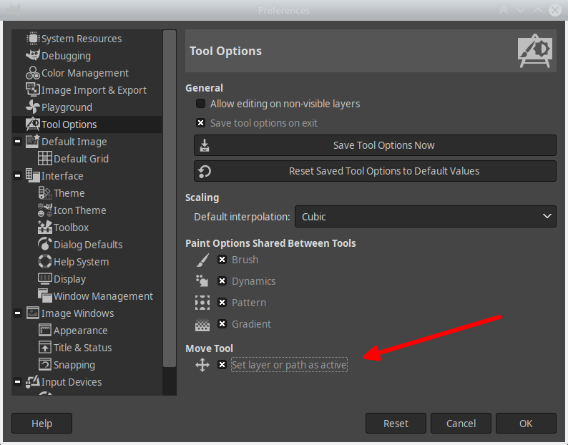Click the Theme palette icon
Image resolution: width=568 pixels, height=445 pixels.
click(x=45, y=192)
